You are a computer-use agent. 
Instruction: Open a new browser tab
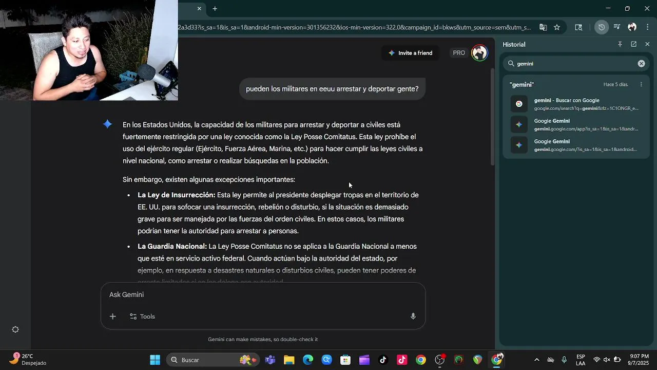click(x=215, y=8)
